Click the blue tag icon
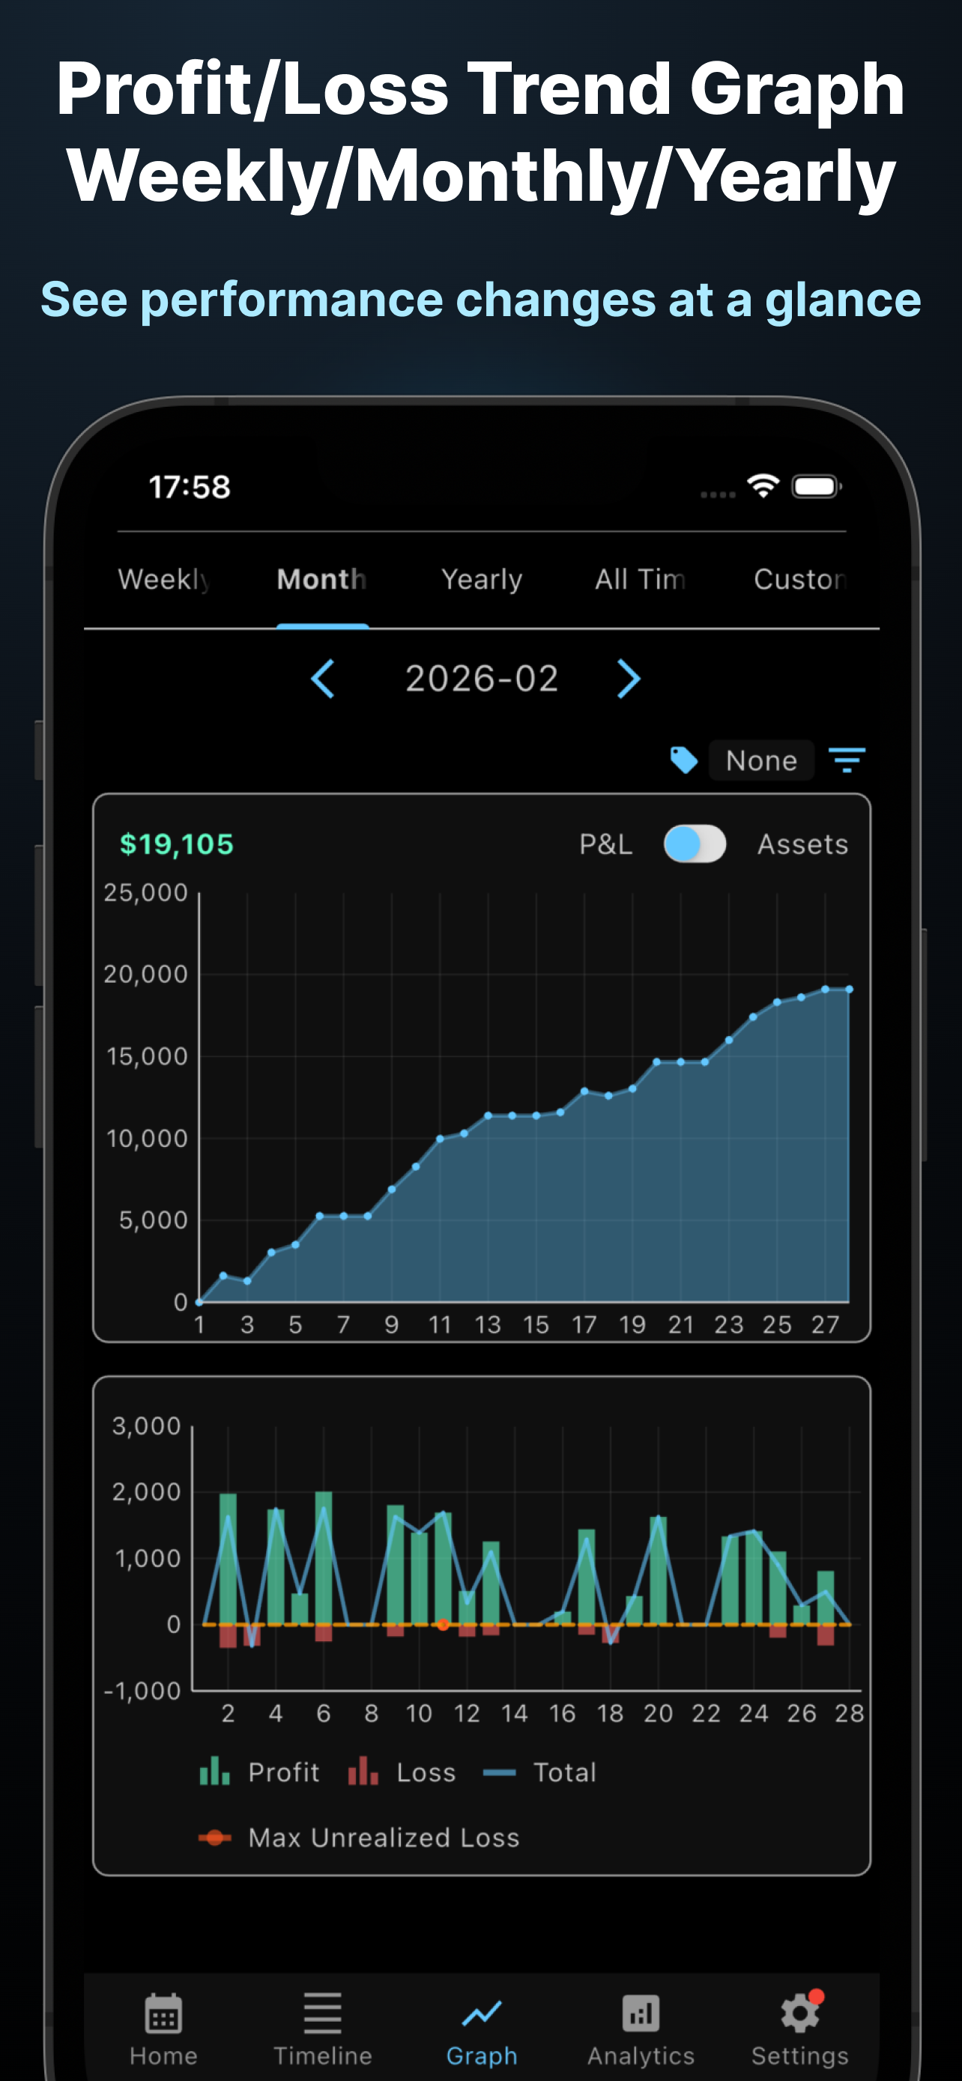The height and width of the screenshot is (2081, 962). click(684, 760)
